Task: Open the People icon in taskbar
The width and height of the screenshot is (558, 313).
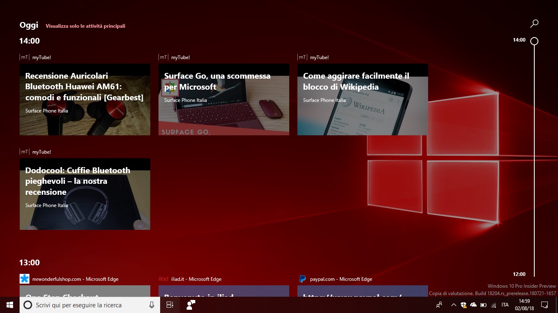Action: 440,305
